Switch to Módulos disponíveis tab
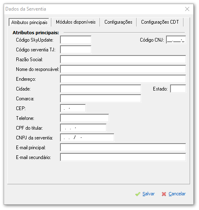This screenshot has width=199, height=210. pos(76,22)
